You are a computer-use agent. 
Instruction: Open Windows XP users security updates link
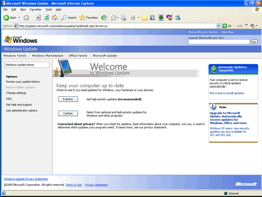pyautogui.click(x=229, y=131)
